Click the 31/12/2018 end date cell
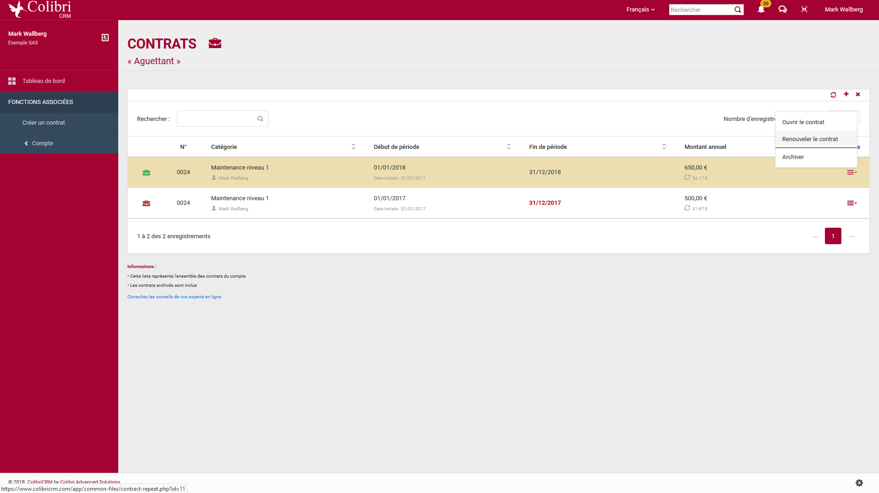Screen dimensions: 879x493 (544, 172)
